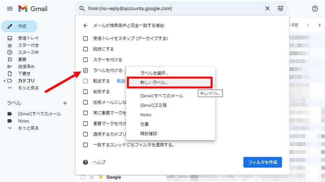Click the blue Create filter button
325x182 pixels.
click(x=262, y=162)
